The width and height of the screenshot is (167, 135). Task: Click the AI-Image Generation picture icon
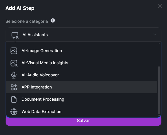click(14, 51)
